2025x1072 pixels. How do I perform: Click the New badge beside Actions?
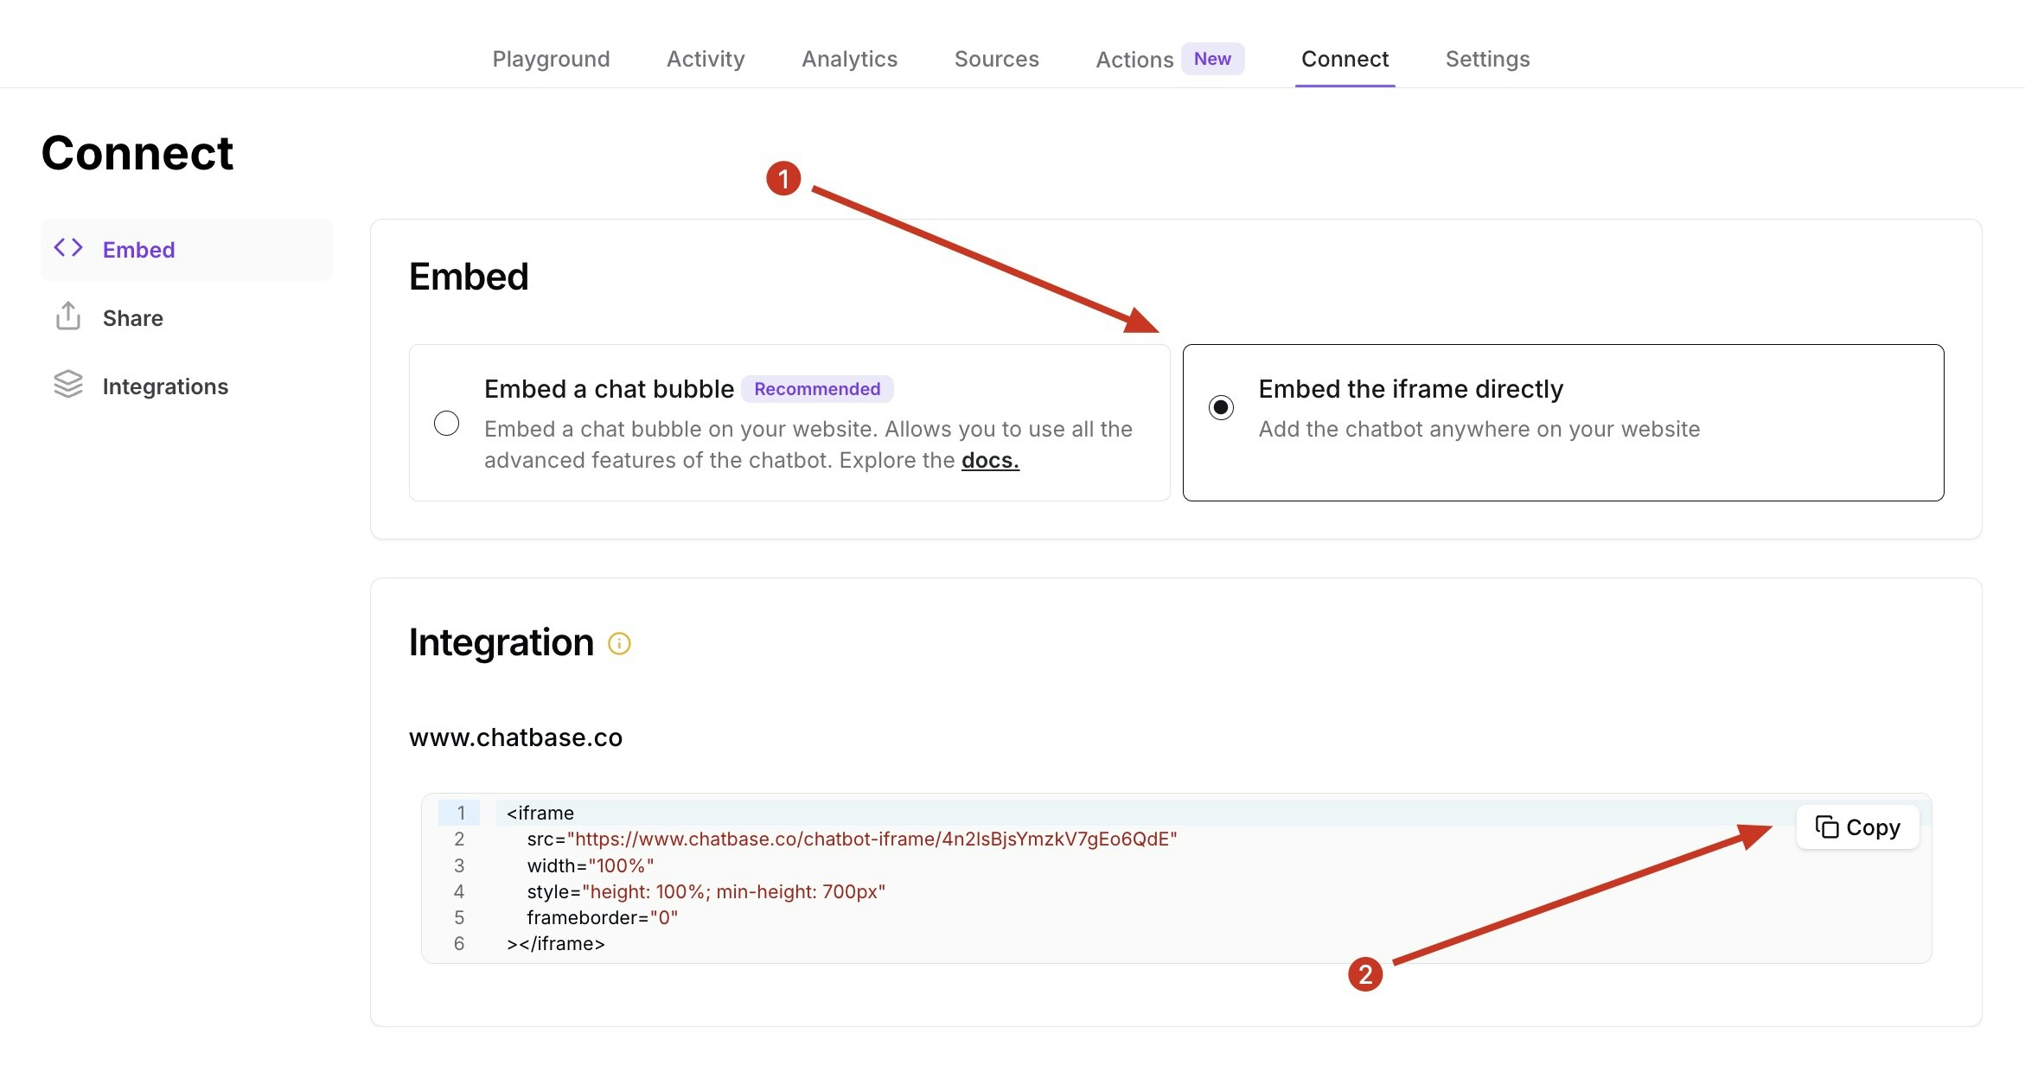1212,59
